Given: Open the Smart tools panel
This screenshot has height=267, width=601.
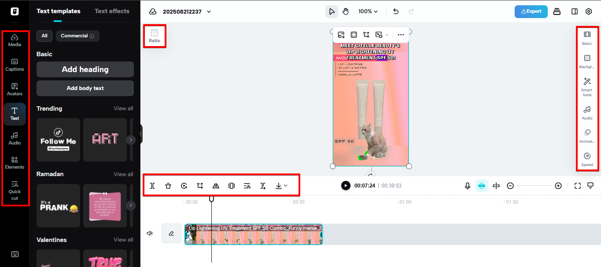Looking at the screenshot, I should (x=587, y=87).
